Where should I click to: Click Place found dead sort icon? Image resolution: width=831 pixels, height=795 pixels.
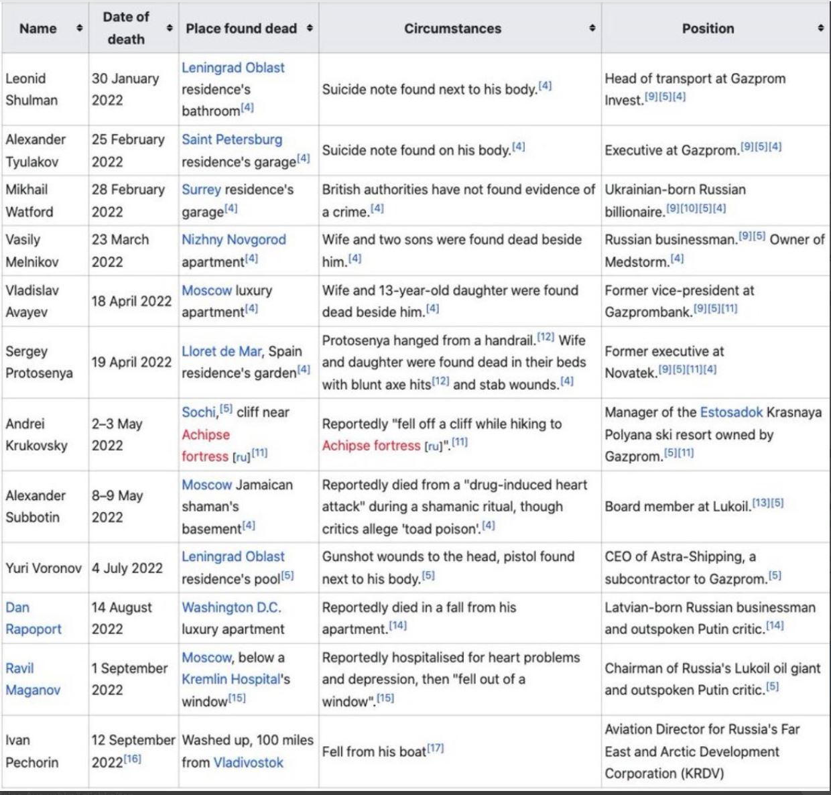[x=310, y=28]
